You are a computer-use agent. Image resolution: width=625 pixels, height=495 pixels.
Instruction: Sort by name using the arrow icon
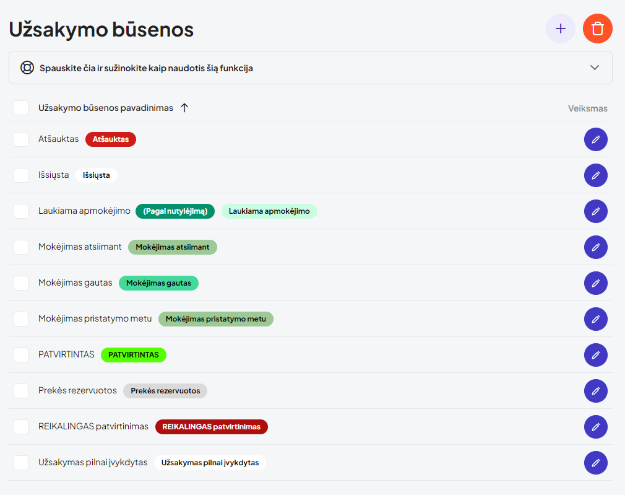(184, 108)
